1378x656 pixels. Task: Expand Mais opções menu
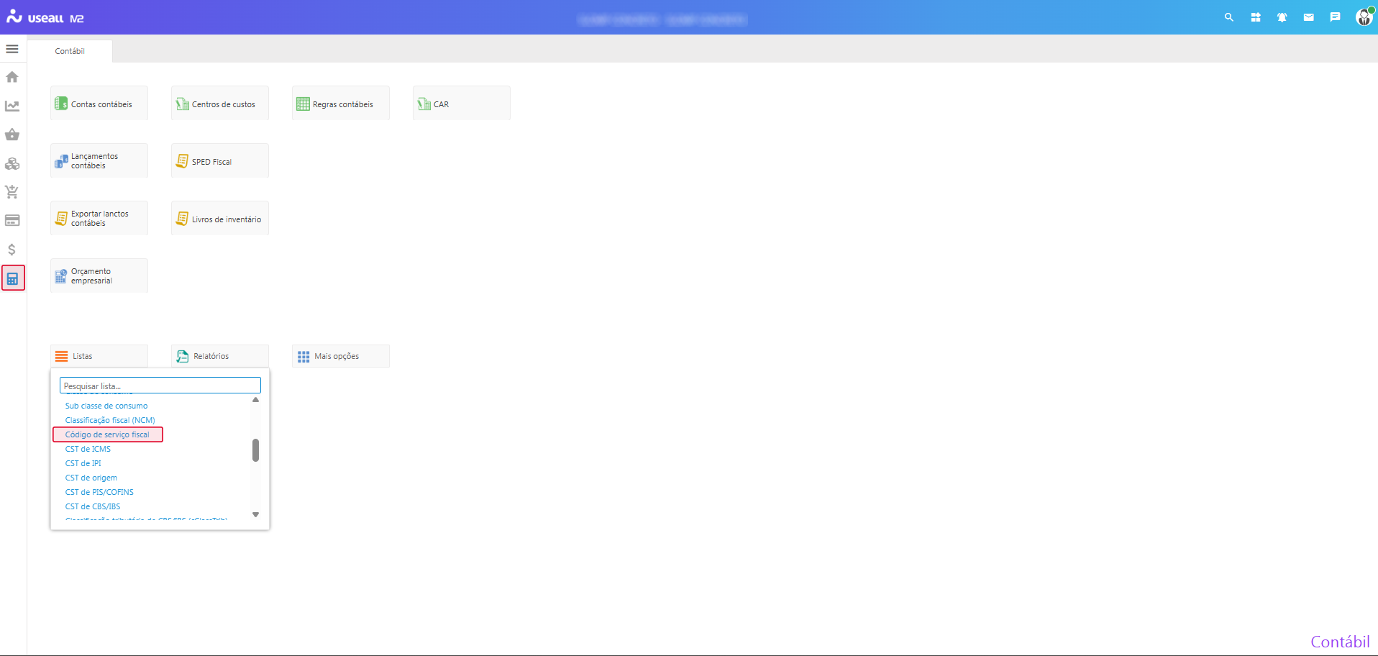pyautogui.click(x=341, y=356)
